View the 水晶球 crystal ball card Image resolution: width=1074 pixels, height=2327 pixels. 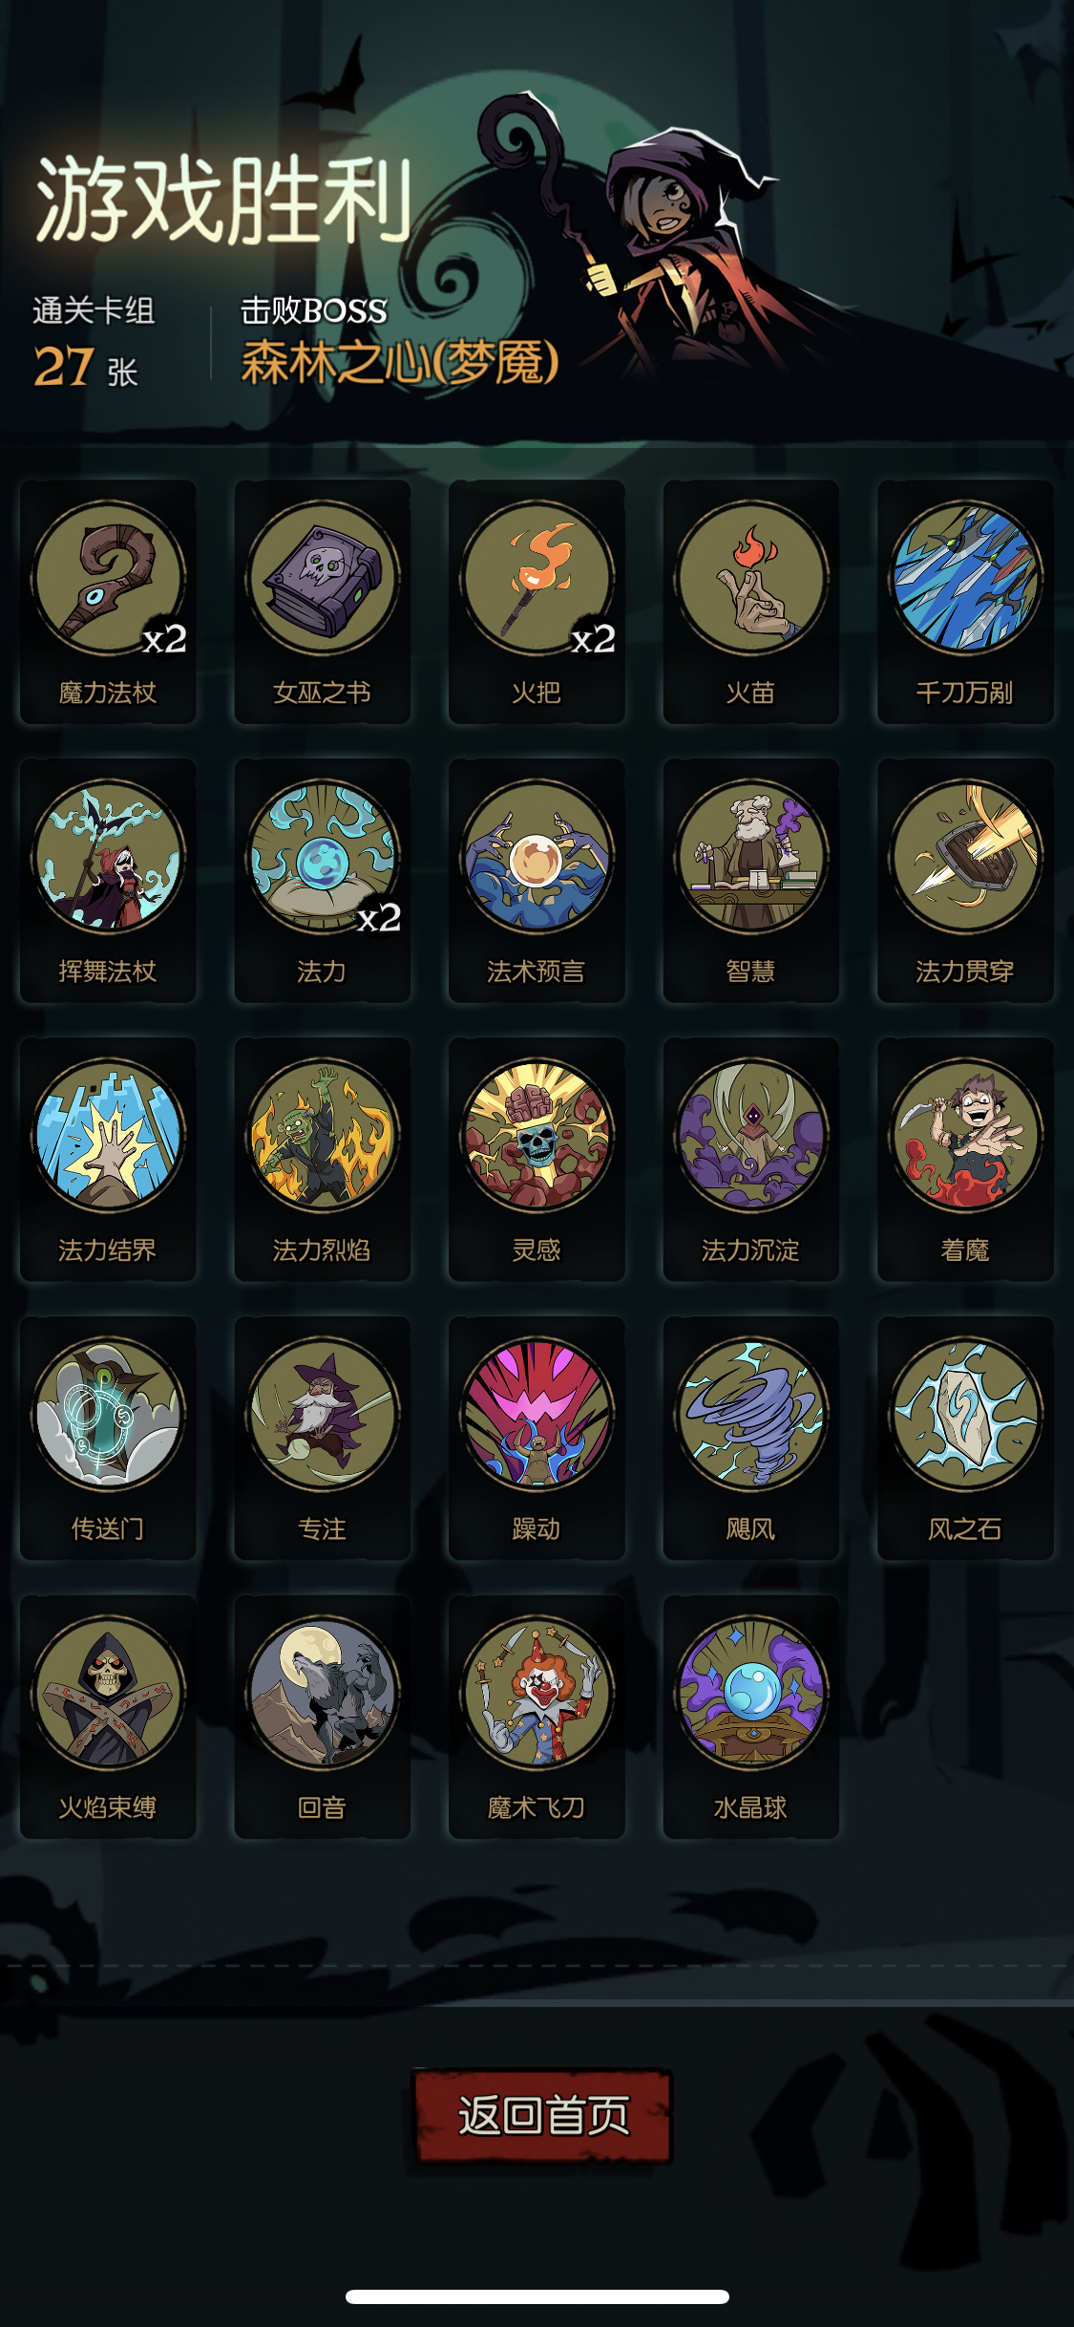click(750, 1718)
